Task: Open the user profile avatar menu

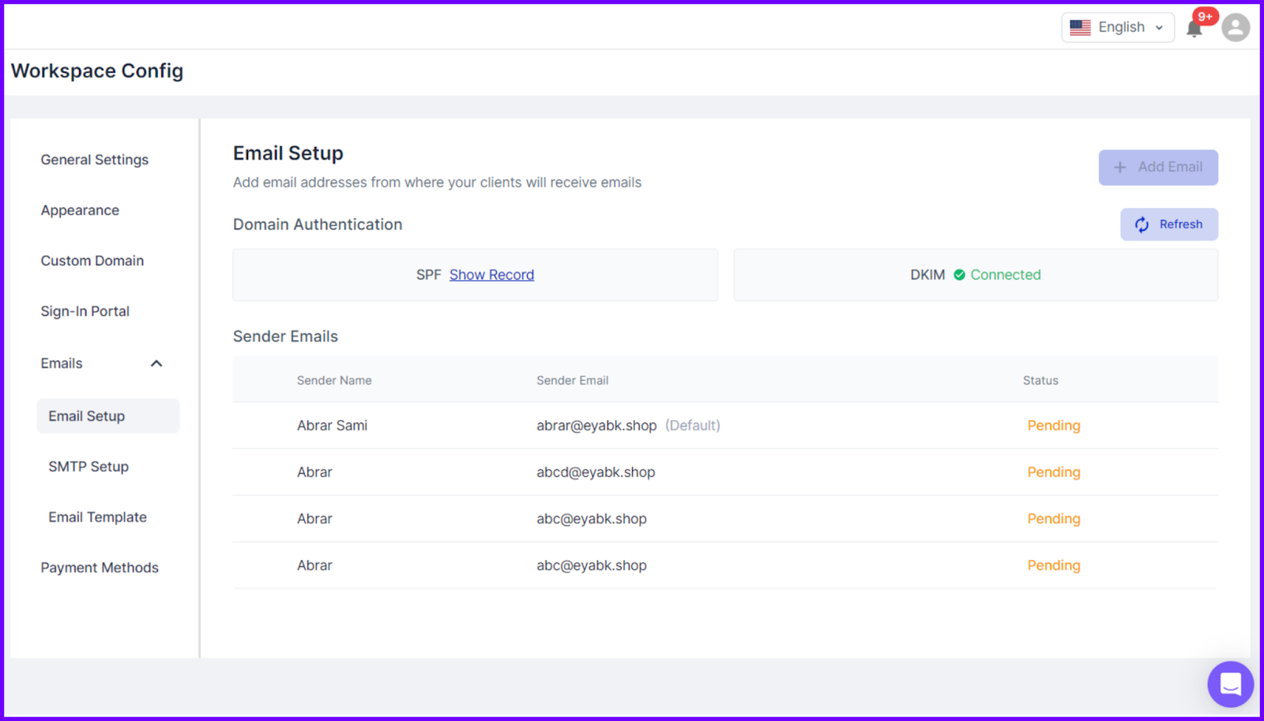Action: click(x=1235, y=27)
